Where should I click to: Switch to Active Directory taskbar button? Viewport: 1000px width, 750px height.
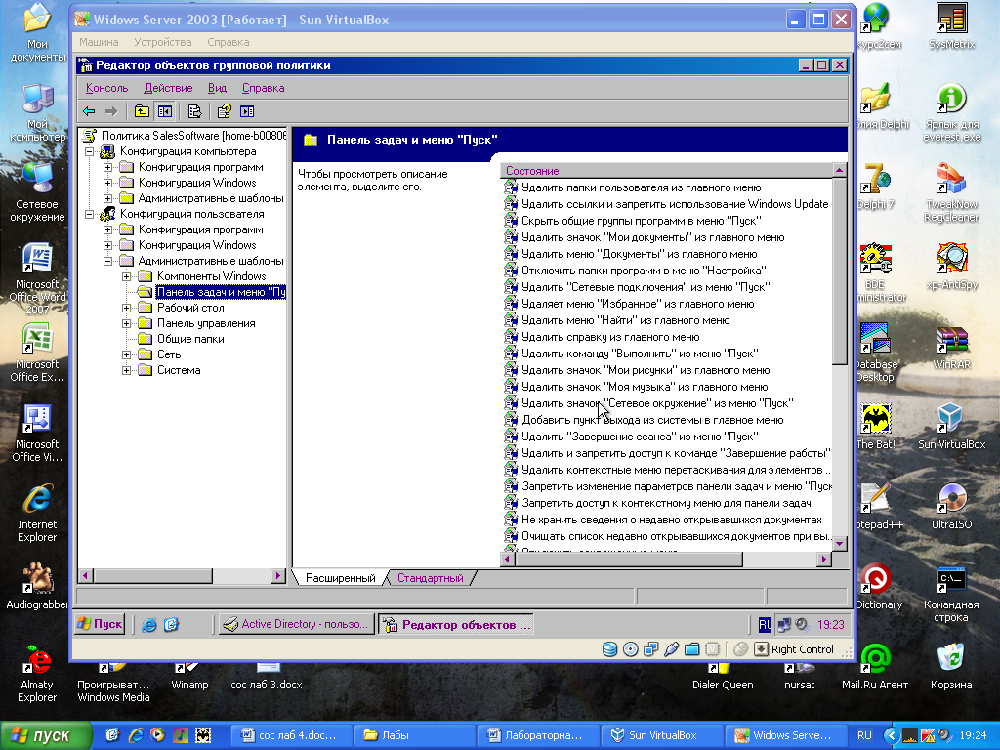click(x=297, y=624)
